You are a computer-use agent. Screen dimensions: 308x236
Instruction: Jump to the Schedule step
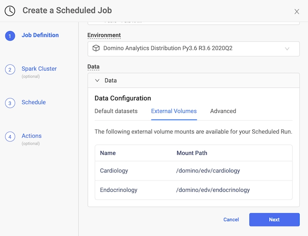tap(34, 103)
